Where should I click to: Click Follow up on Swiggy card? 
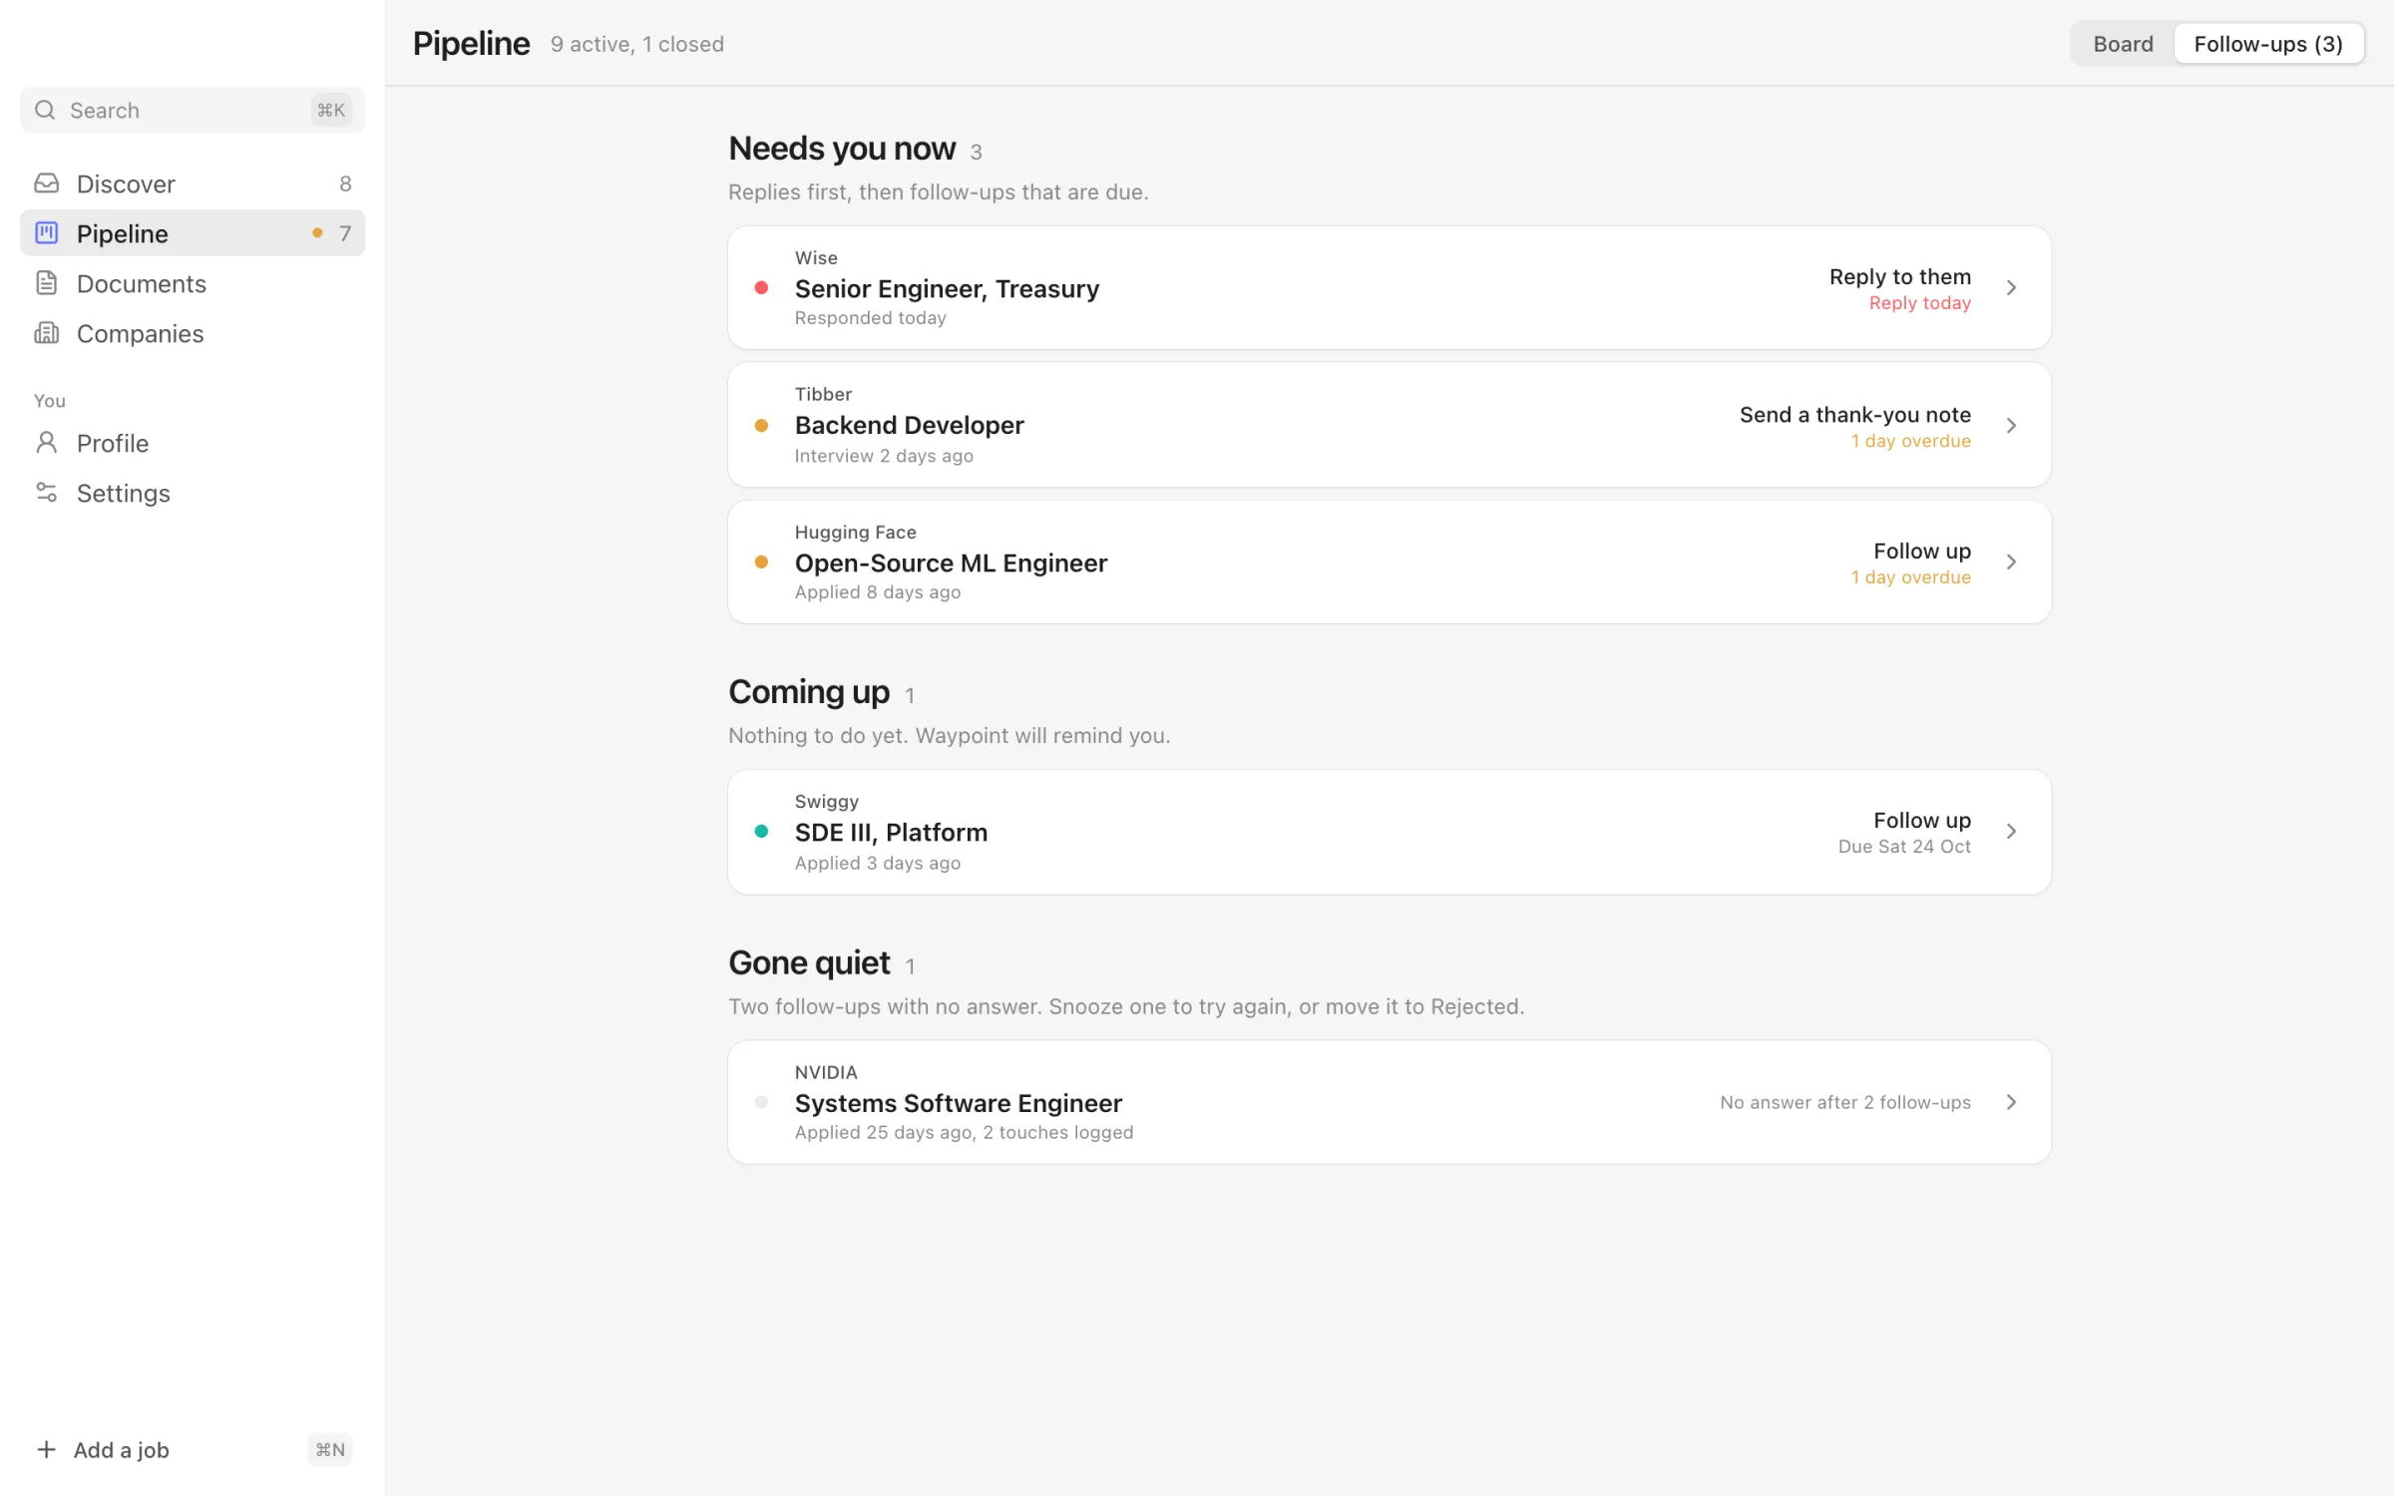coord(1921,820)
